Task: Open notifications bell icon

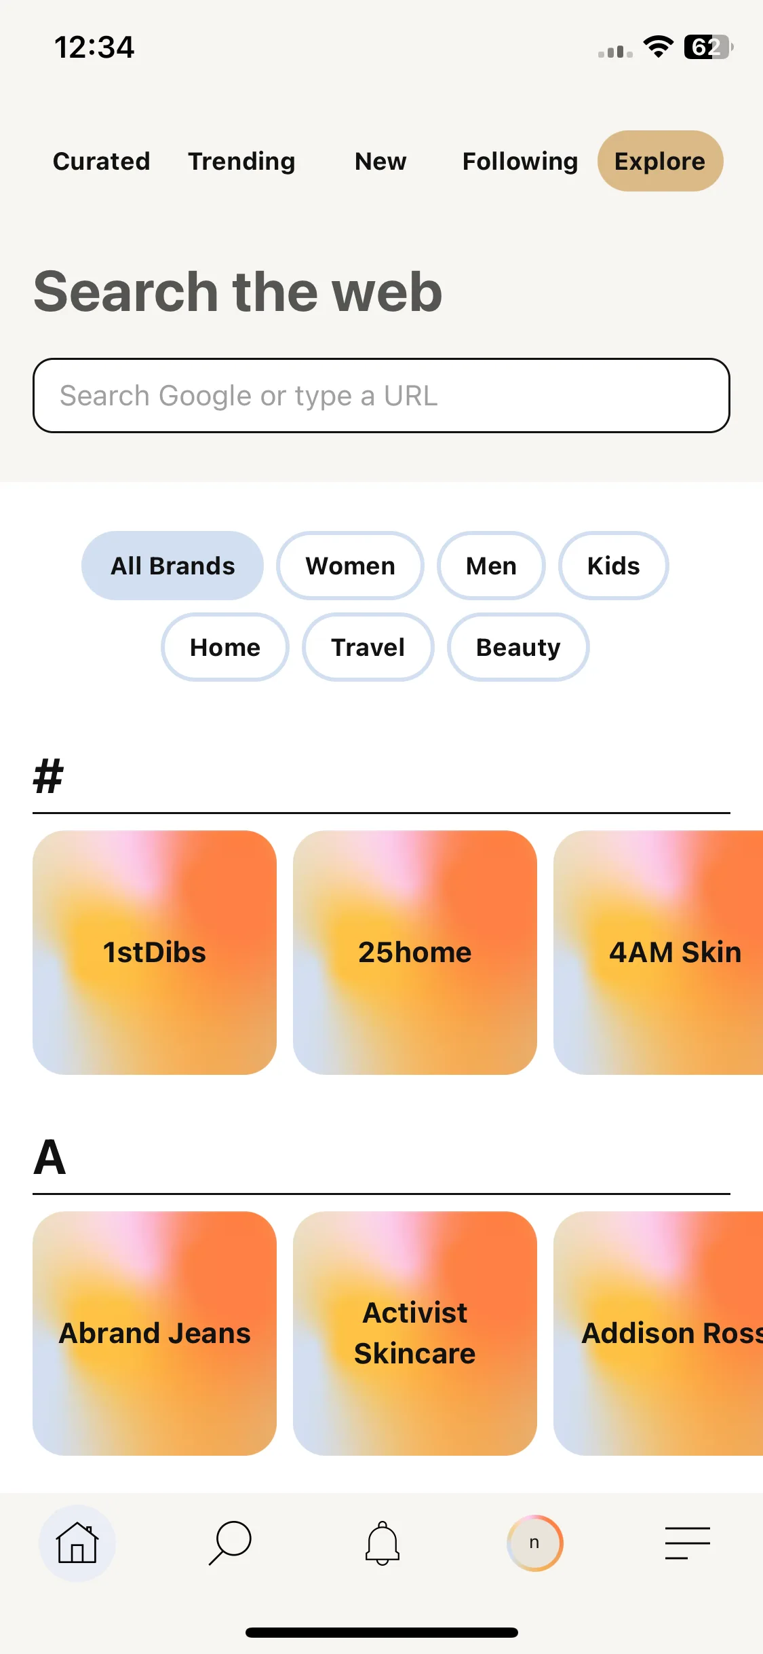Action: pos(383,1543)
